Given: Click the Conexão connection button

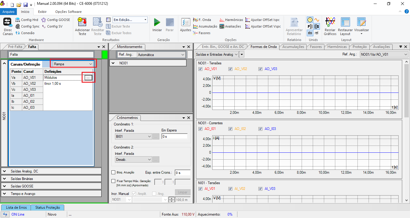Looking at the screenshot, I should 25,33.
